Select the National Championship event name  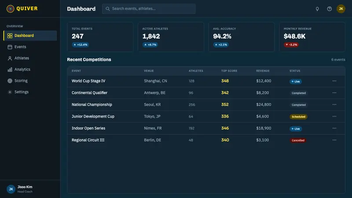[x=92, y=105]
